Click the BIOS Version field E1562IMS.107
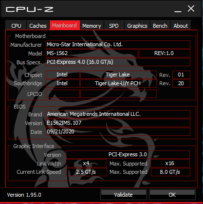Screen dimensions: 203x204 118,123
